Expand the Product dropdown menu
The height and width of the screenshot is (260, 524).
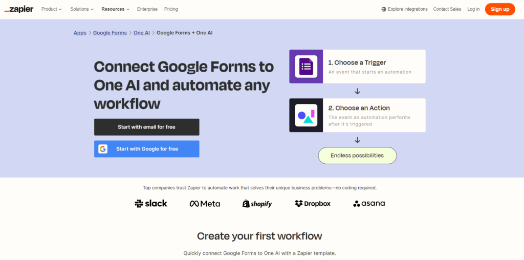[51, 9]
